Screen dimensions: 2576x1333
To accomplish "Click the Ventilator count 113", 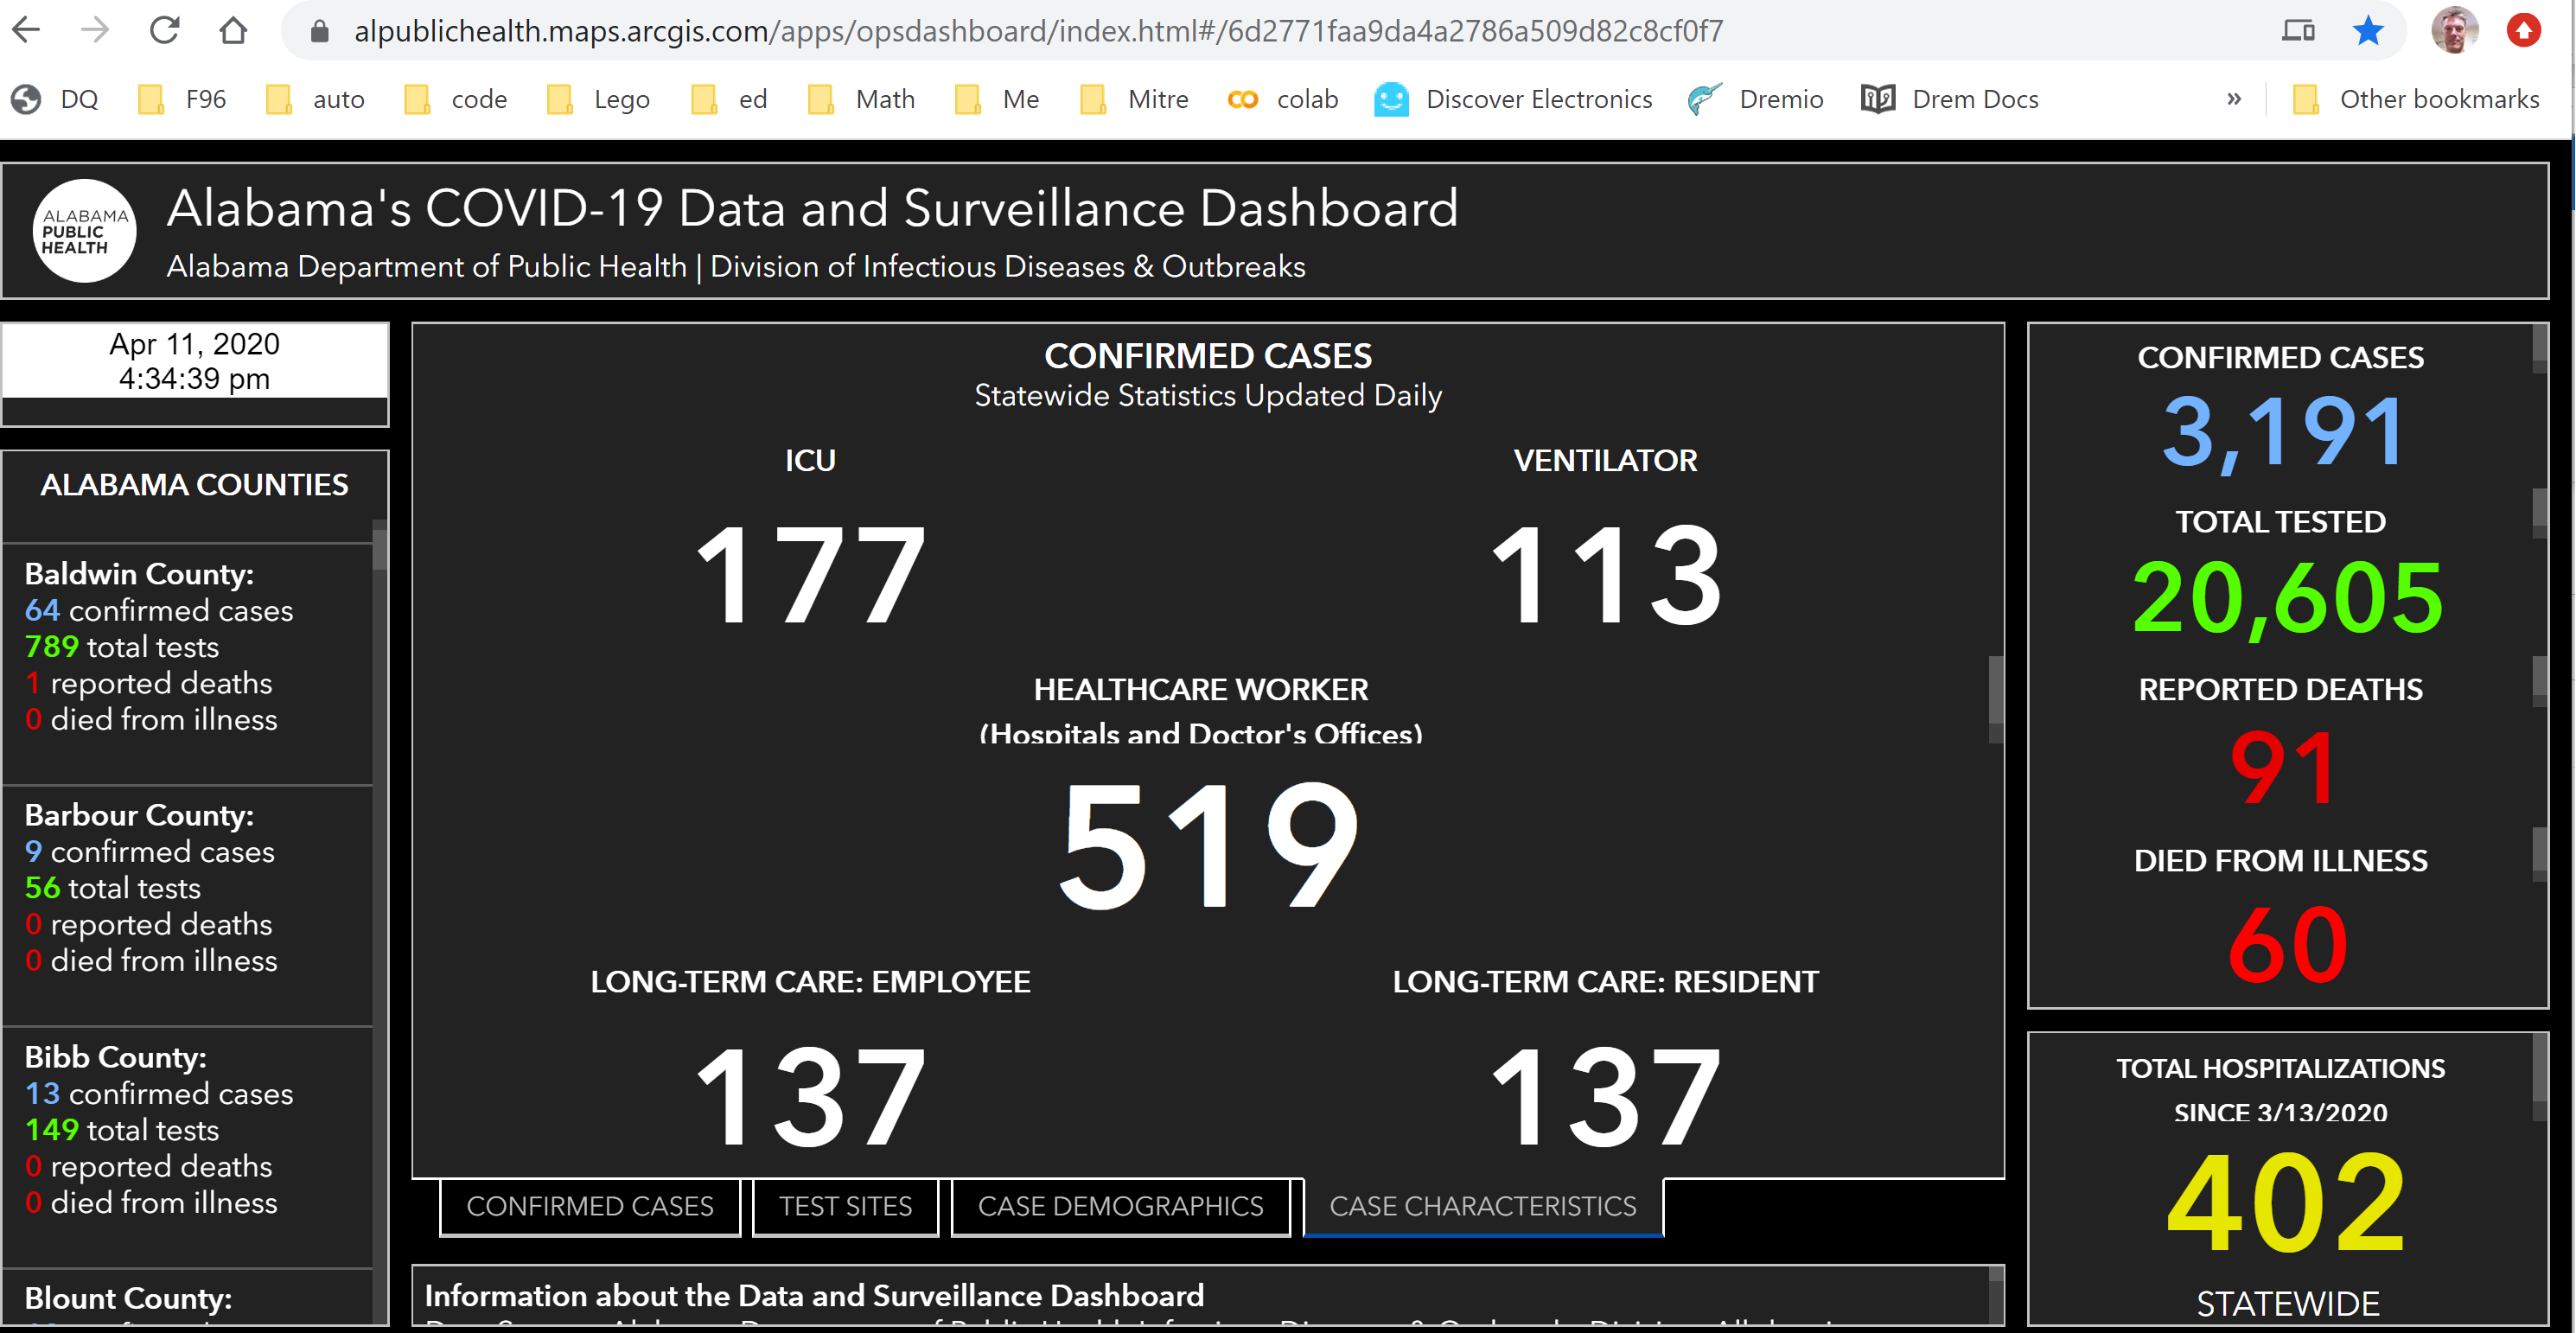I will [x=1605, y=575].
